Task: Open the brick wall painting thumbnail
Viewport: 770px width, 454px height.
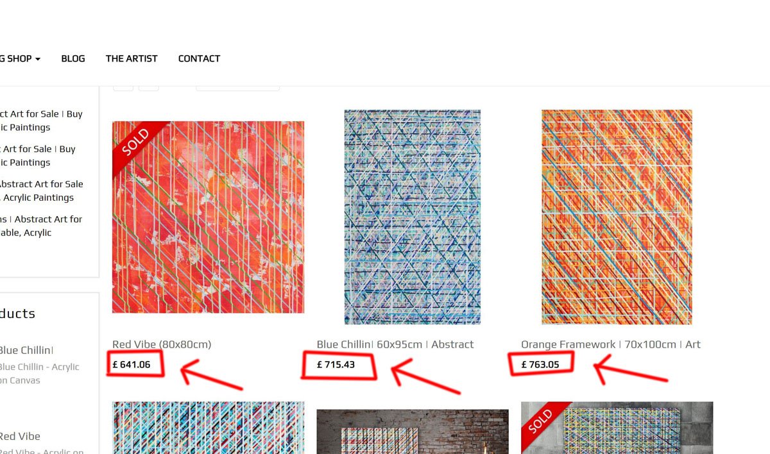Action: [x=413, y=432]
